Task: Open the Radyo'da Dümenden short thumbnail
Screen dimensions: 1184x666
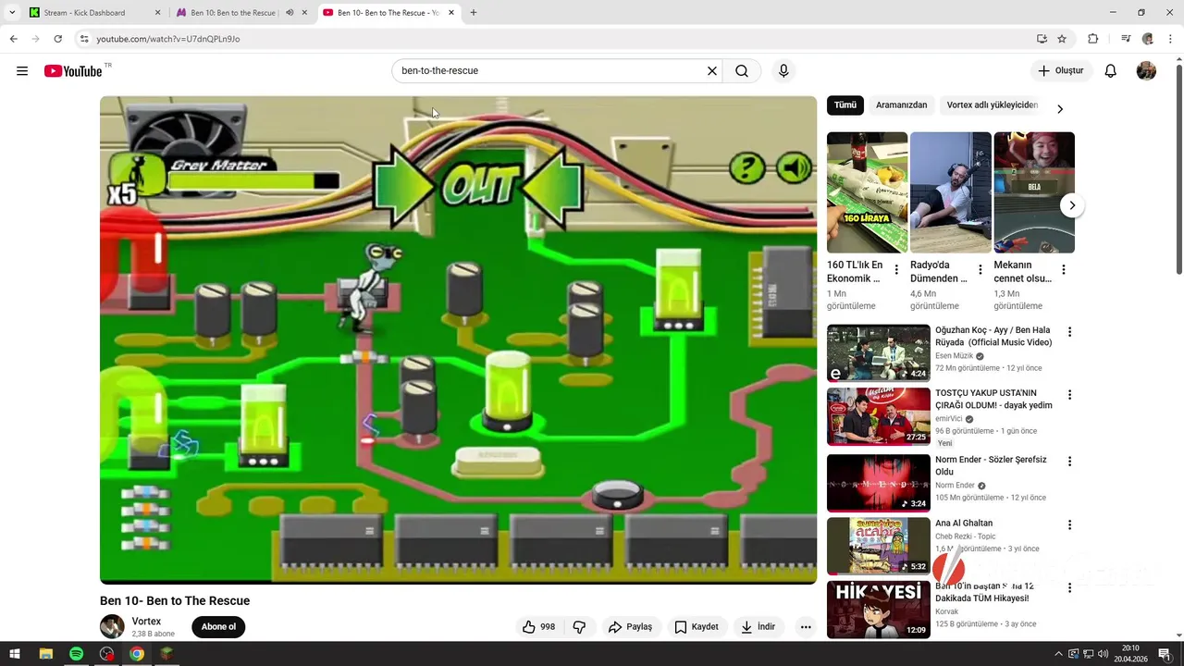Action: pos(950,192)
